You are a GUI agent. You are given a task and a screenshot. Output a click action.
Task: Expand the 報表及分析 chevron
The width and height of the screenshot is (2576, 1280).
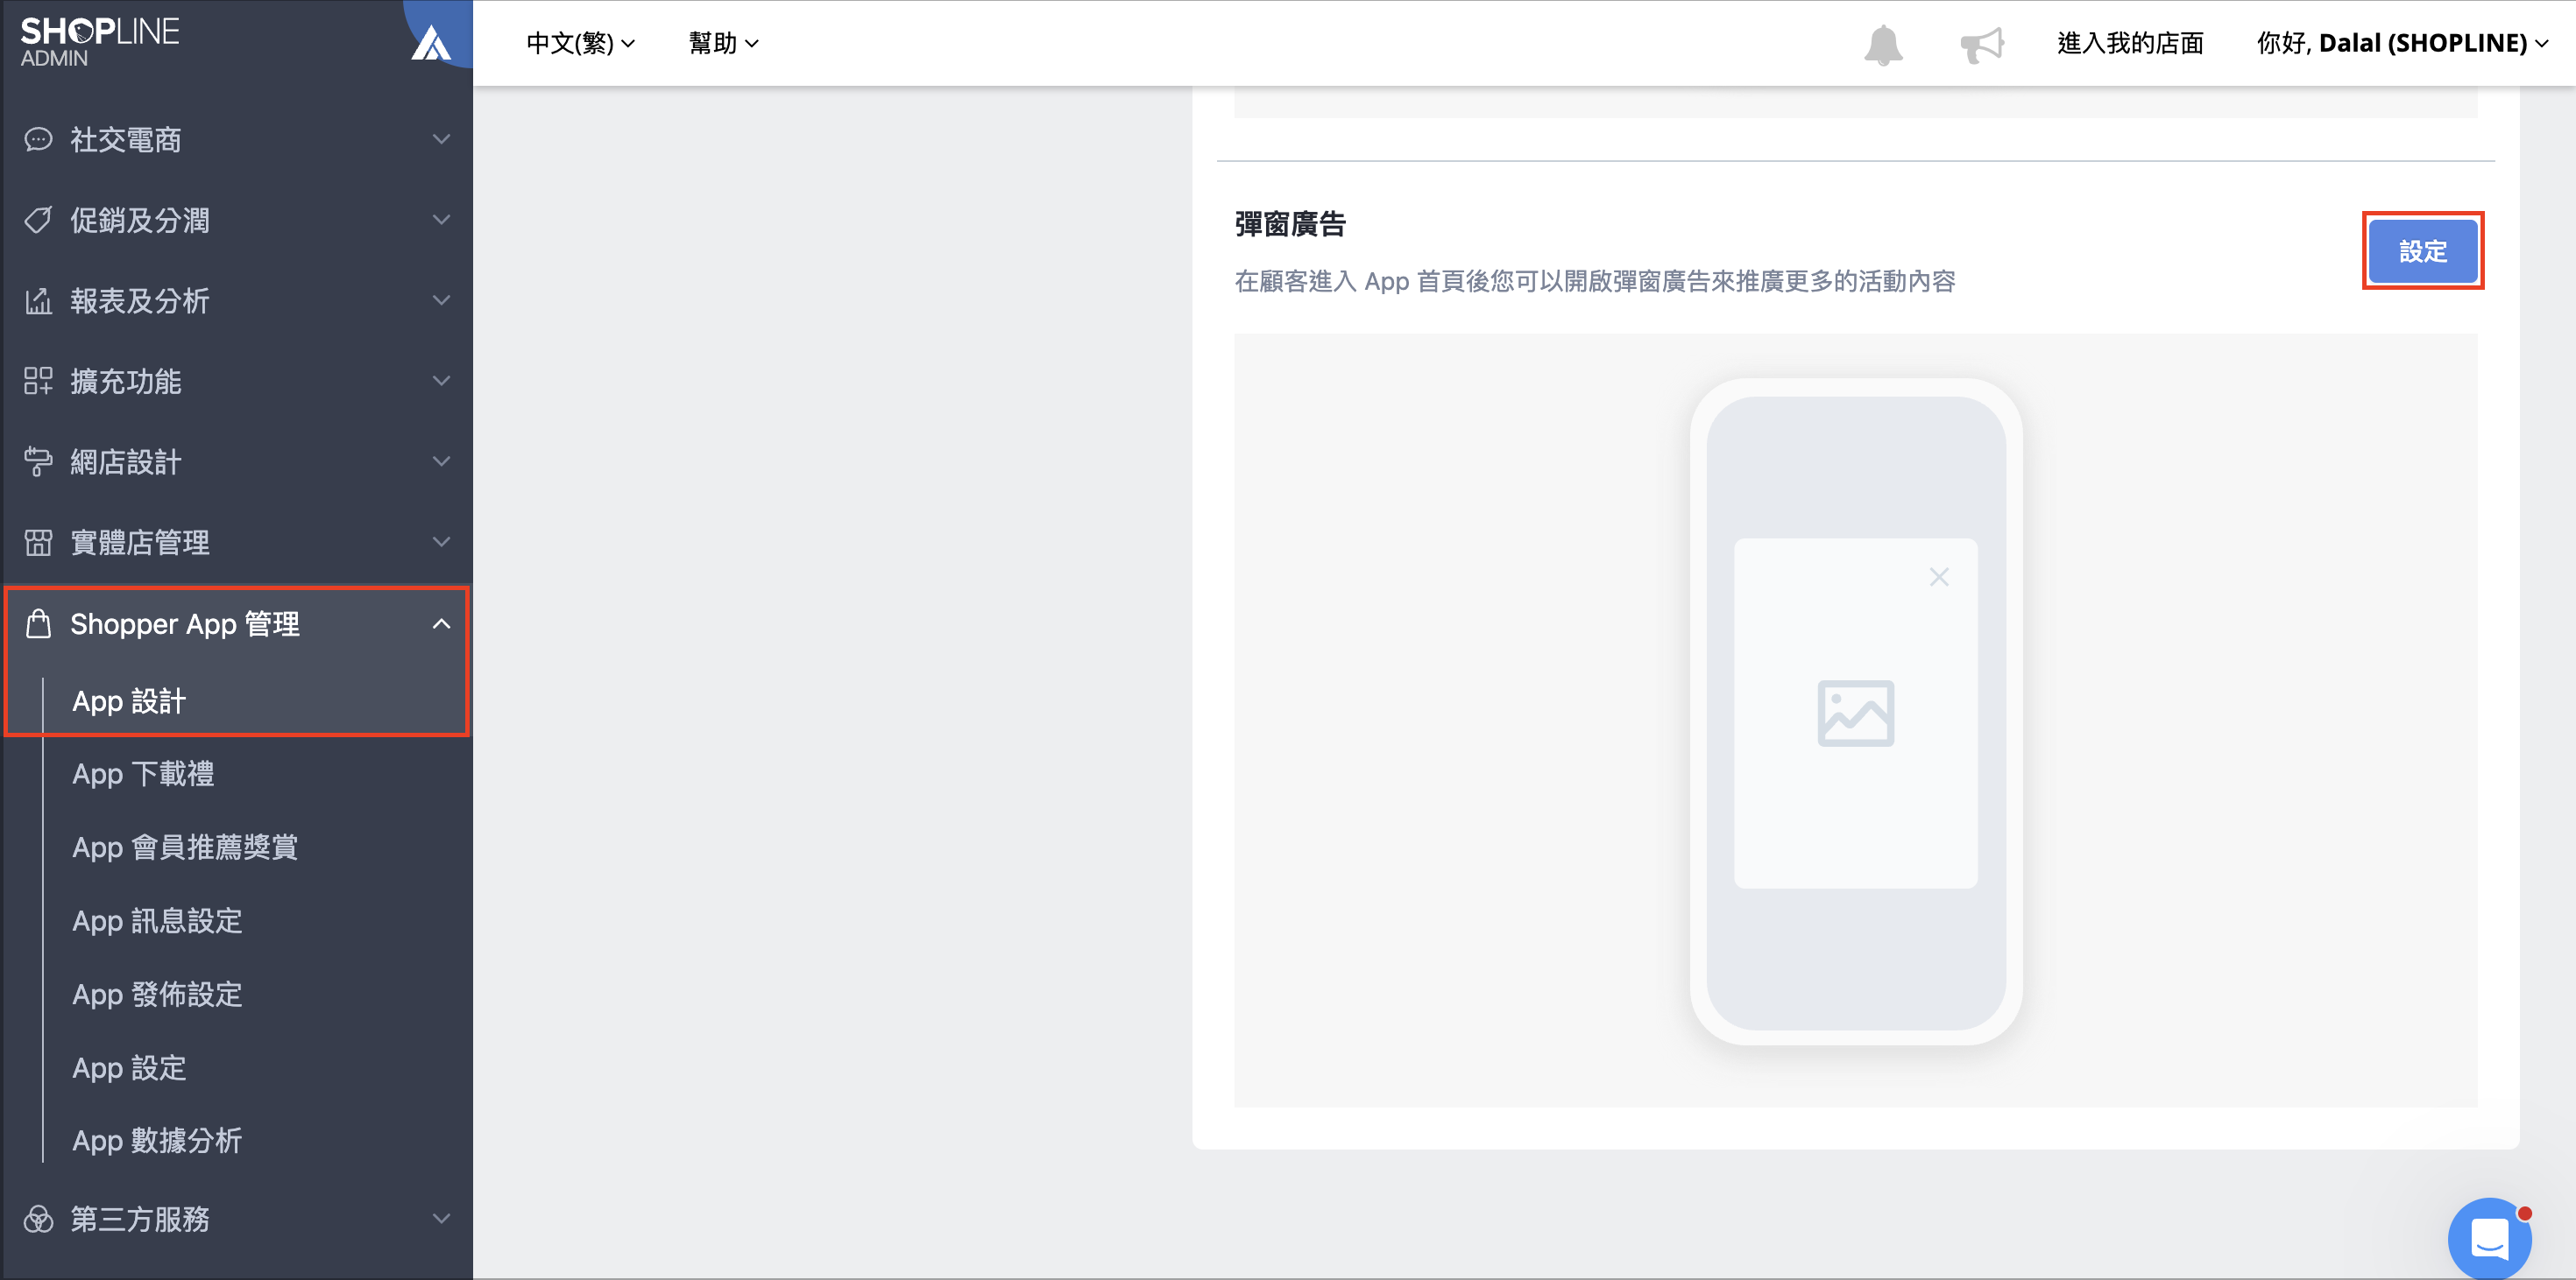441,299
